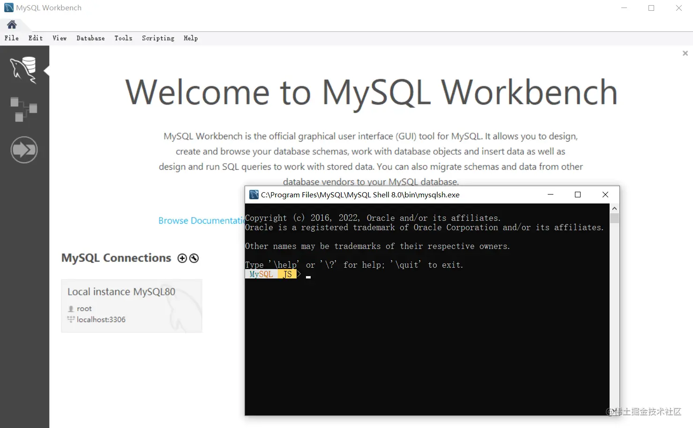
Task: Open the Help menu
Action: pos(191,38)
